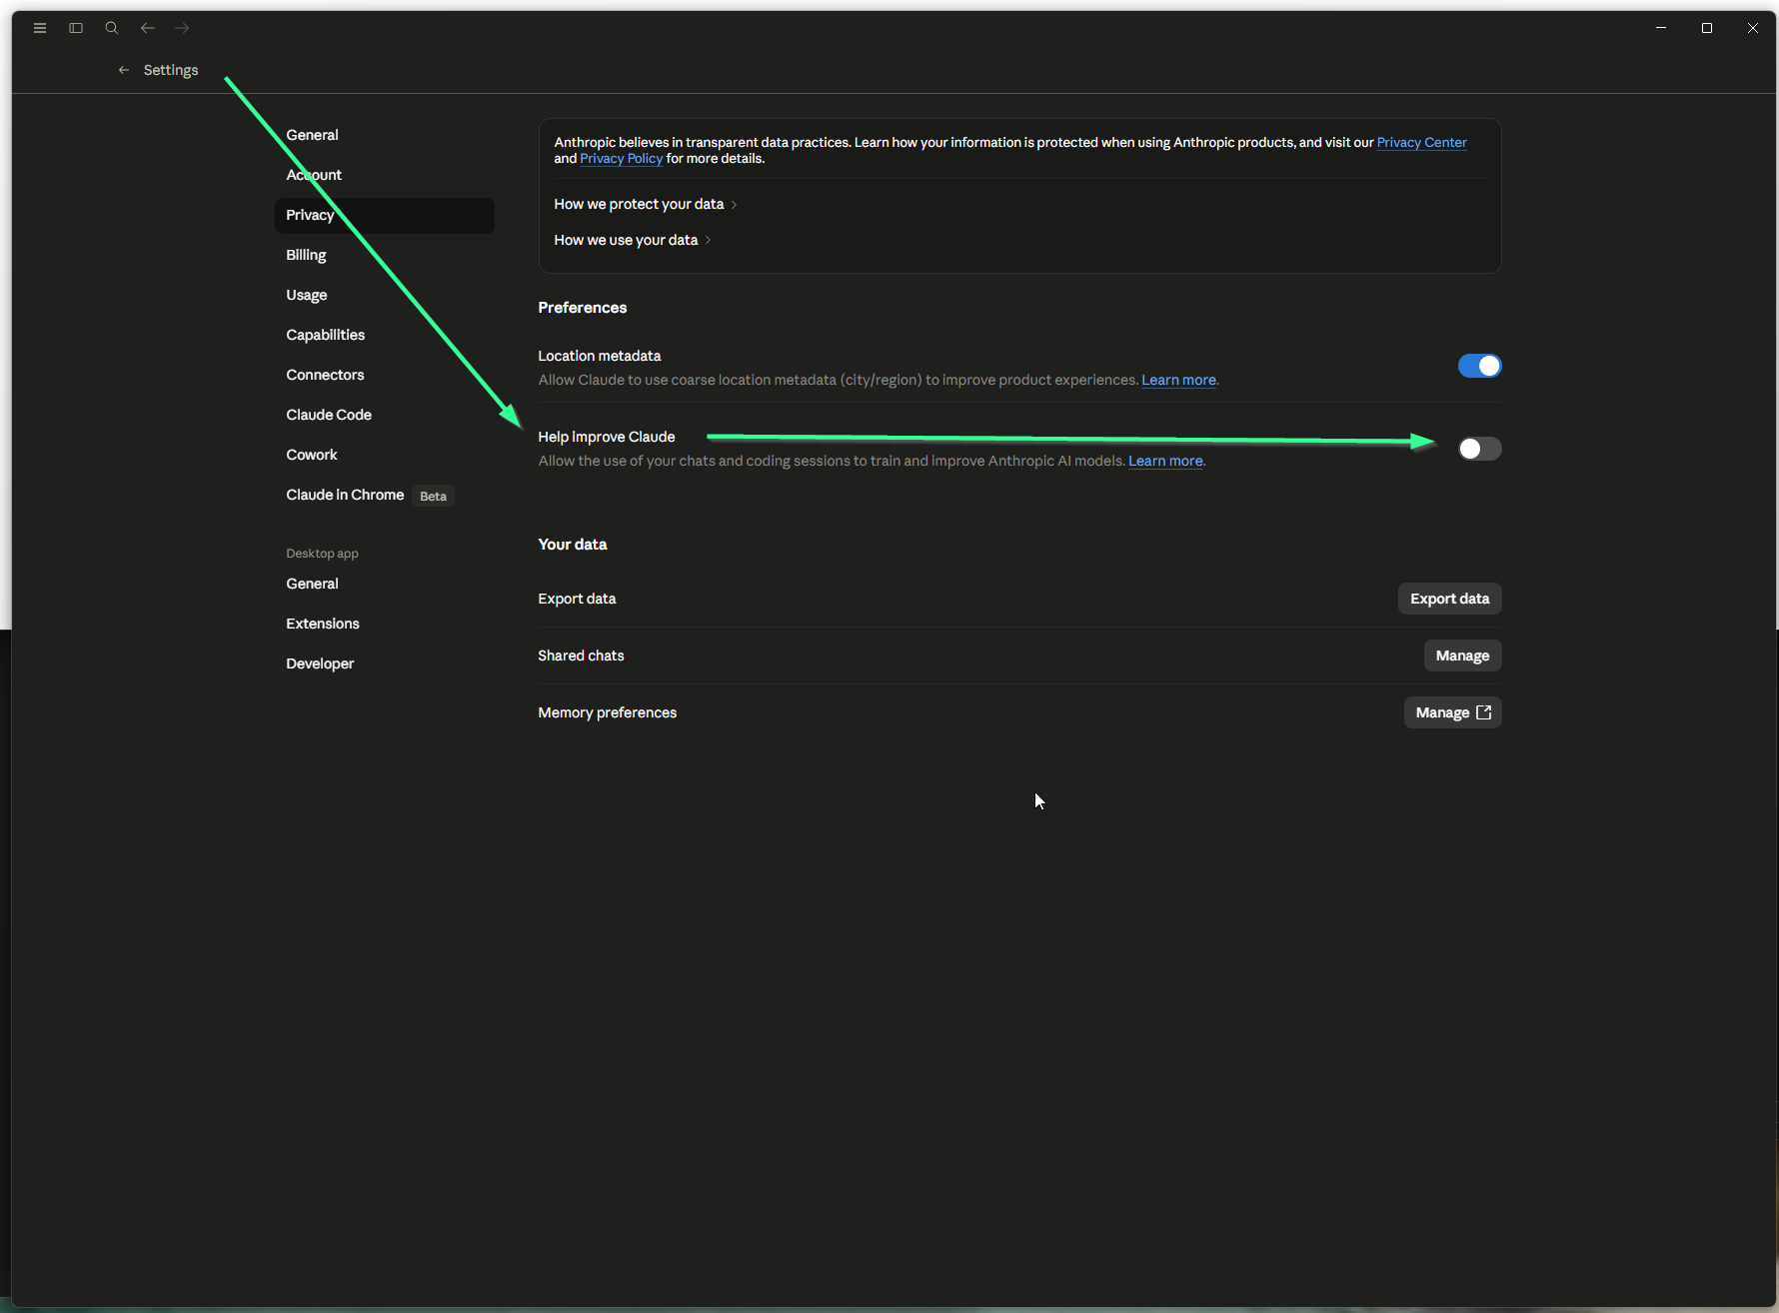Click the Settings page title

[x=171, y=70]
